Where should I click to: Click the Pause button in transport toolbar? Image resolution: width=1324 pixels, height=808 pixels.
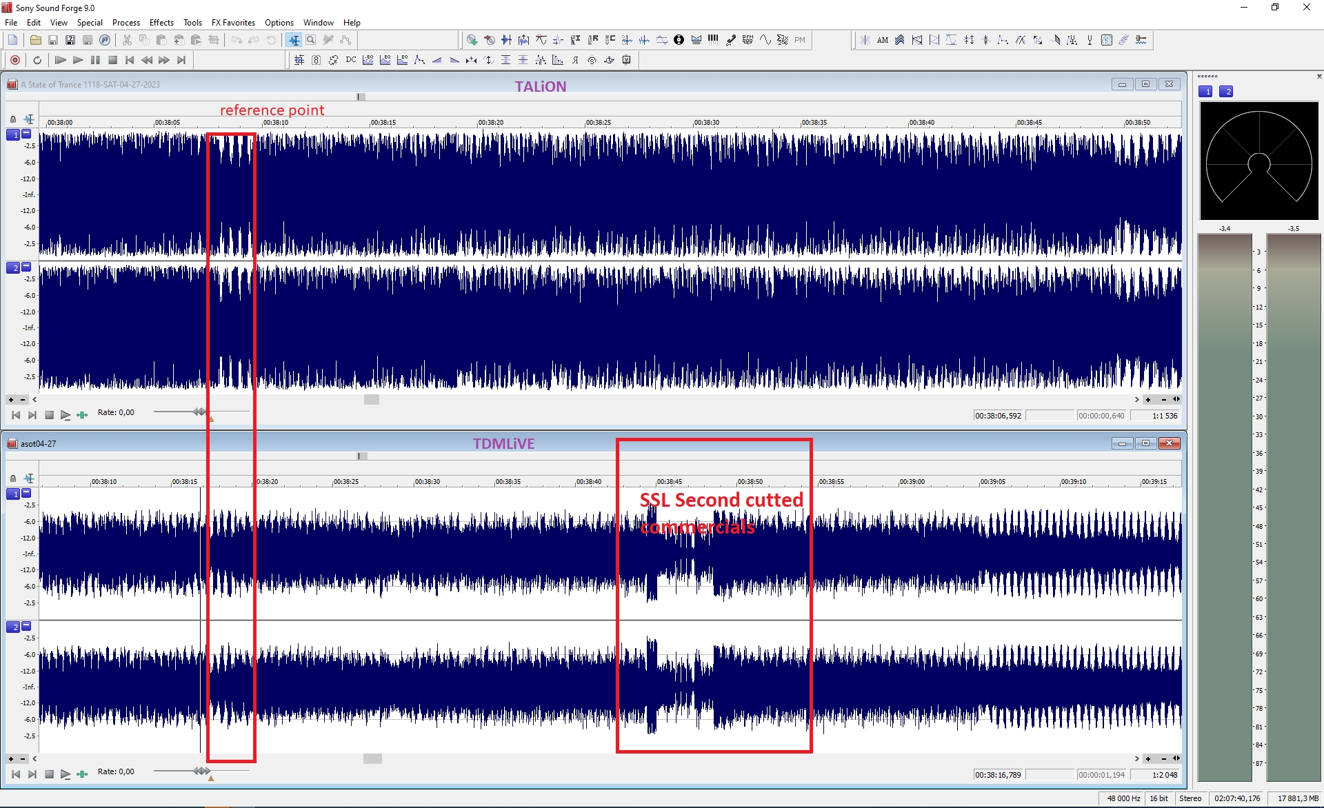pyautogui.click(x=95, y=60)
